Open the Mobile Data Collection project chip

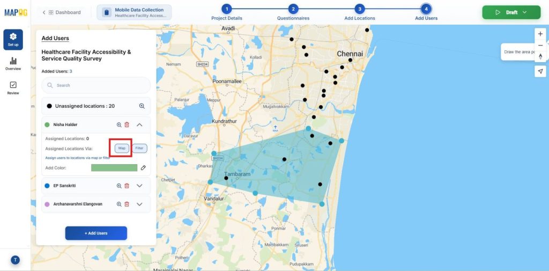click(x=134, y=12)
